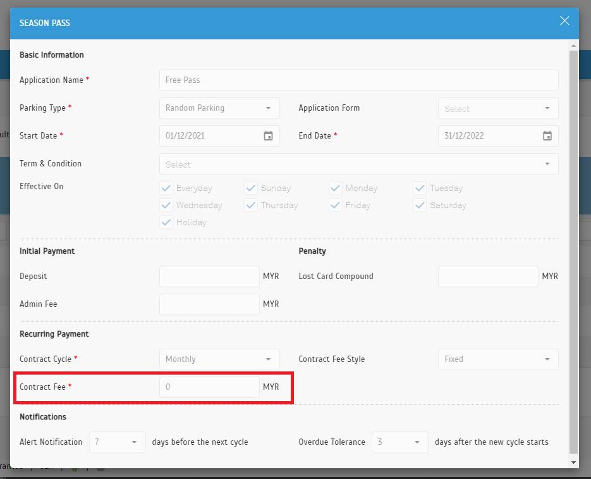Open the End Date calendar picker icon

click(547, 136)
